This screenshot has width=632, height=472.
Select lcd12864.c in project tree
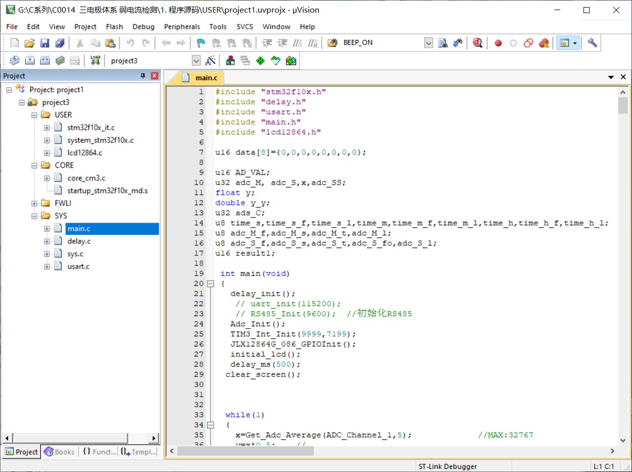[x=84, y=152]
